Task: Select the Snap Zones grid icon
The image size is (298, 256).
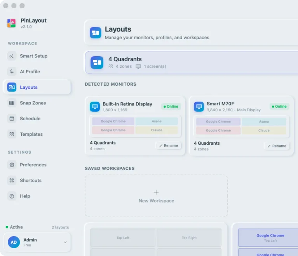Action: coord(12,103)
